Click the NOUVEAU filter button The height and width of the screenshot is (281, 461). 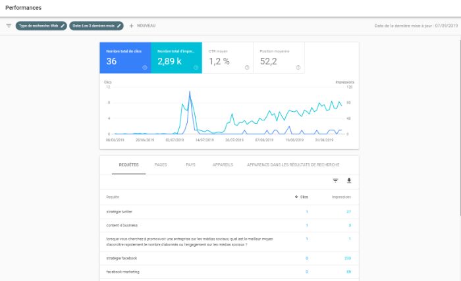coord(142,26)
